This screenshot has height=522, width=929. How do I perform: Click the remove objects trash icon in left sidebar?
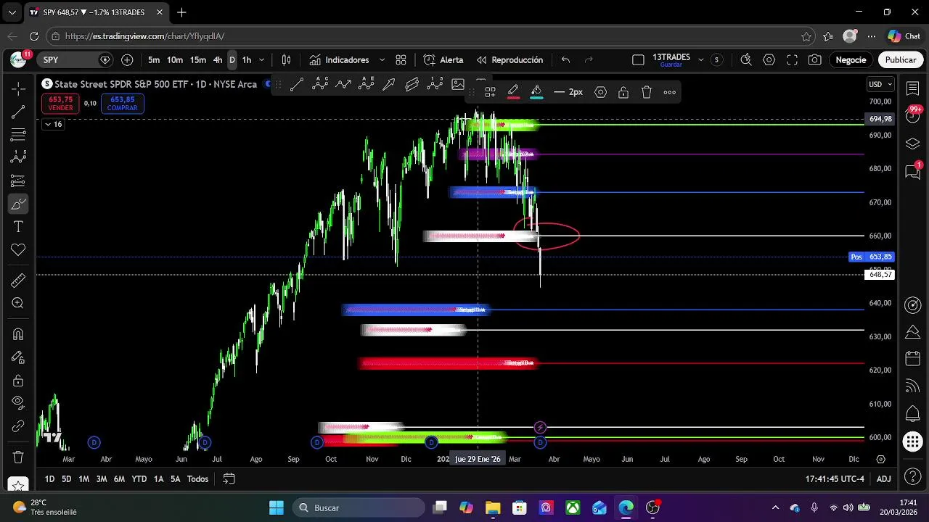[18, 457]
